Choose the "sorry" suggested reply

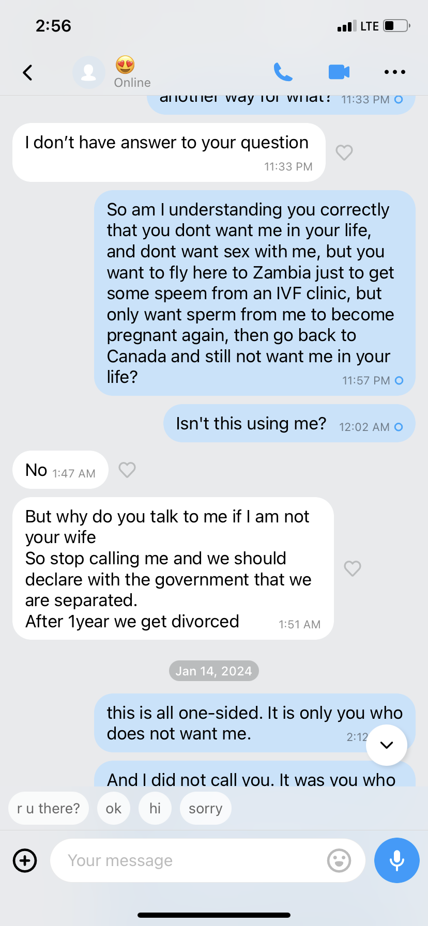pos(205,808)
